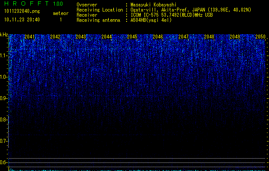Click the 2049 time marker
The height and width of the screenshot is (171, 269).
[235, 37]
